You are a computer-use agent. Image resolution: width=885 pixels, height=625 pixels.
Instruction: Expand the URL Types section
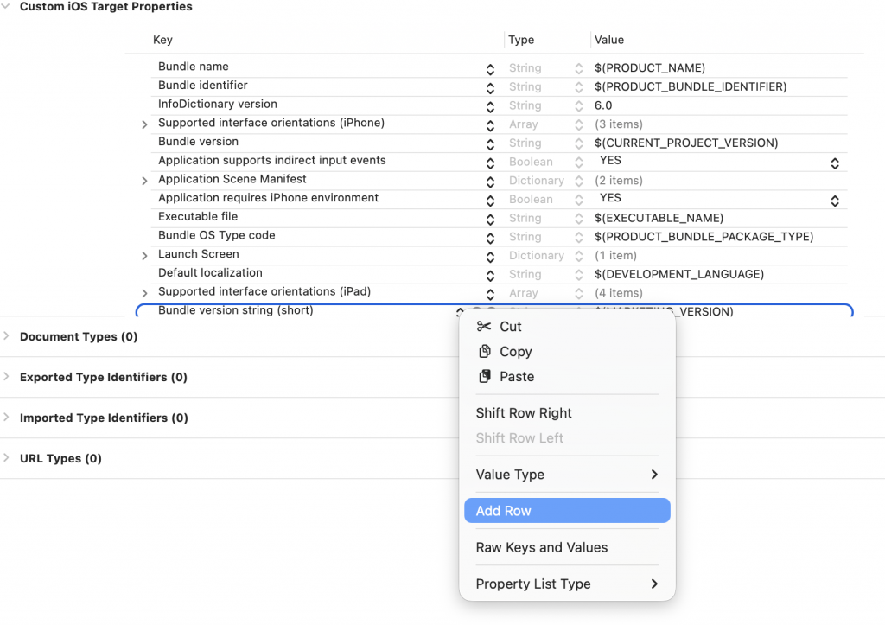click(x=8, y=458)
